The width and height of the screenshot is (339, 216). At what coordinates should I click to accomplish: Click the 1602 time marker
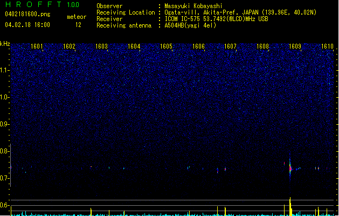pos(69,46)
